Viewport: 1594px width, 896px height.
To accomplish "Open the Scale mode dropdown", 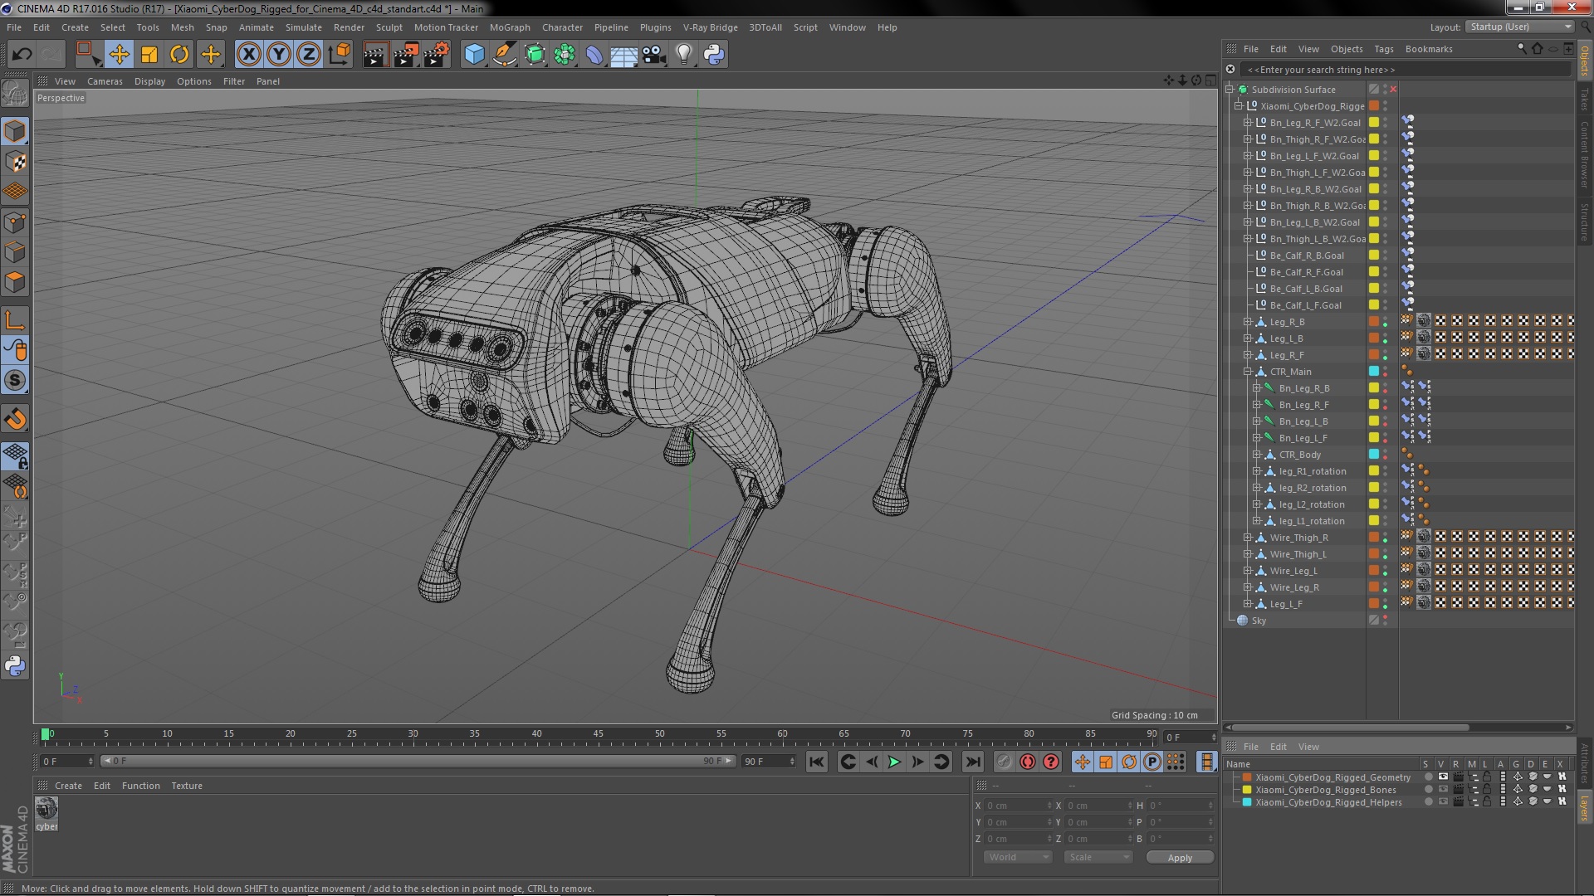I will tap(1098, 857).
